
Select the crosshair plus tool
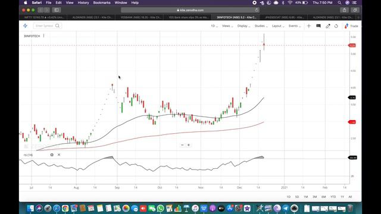[x=308, y=26]
